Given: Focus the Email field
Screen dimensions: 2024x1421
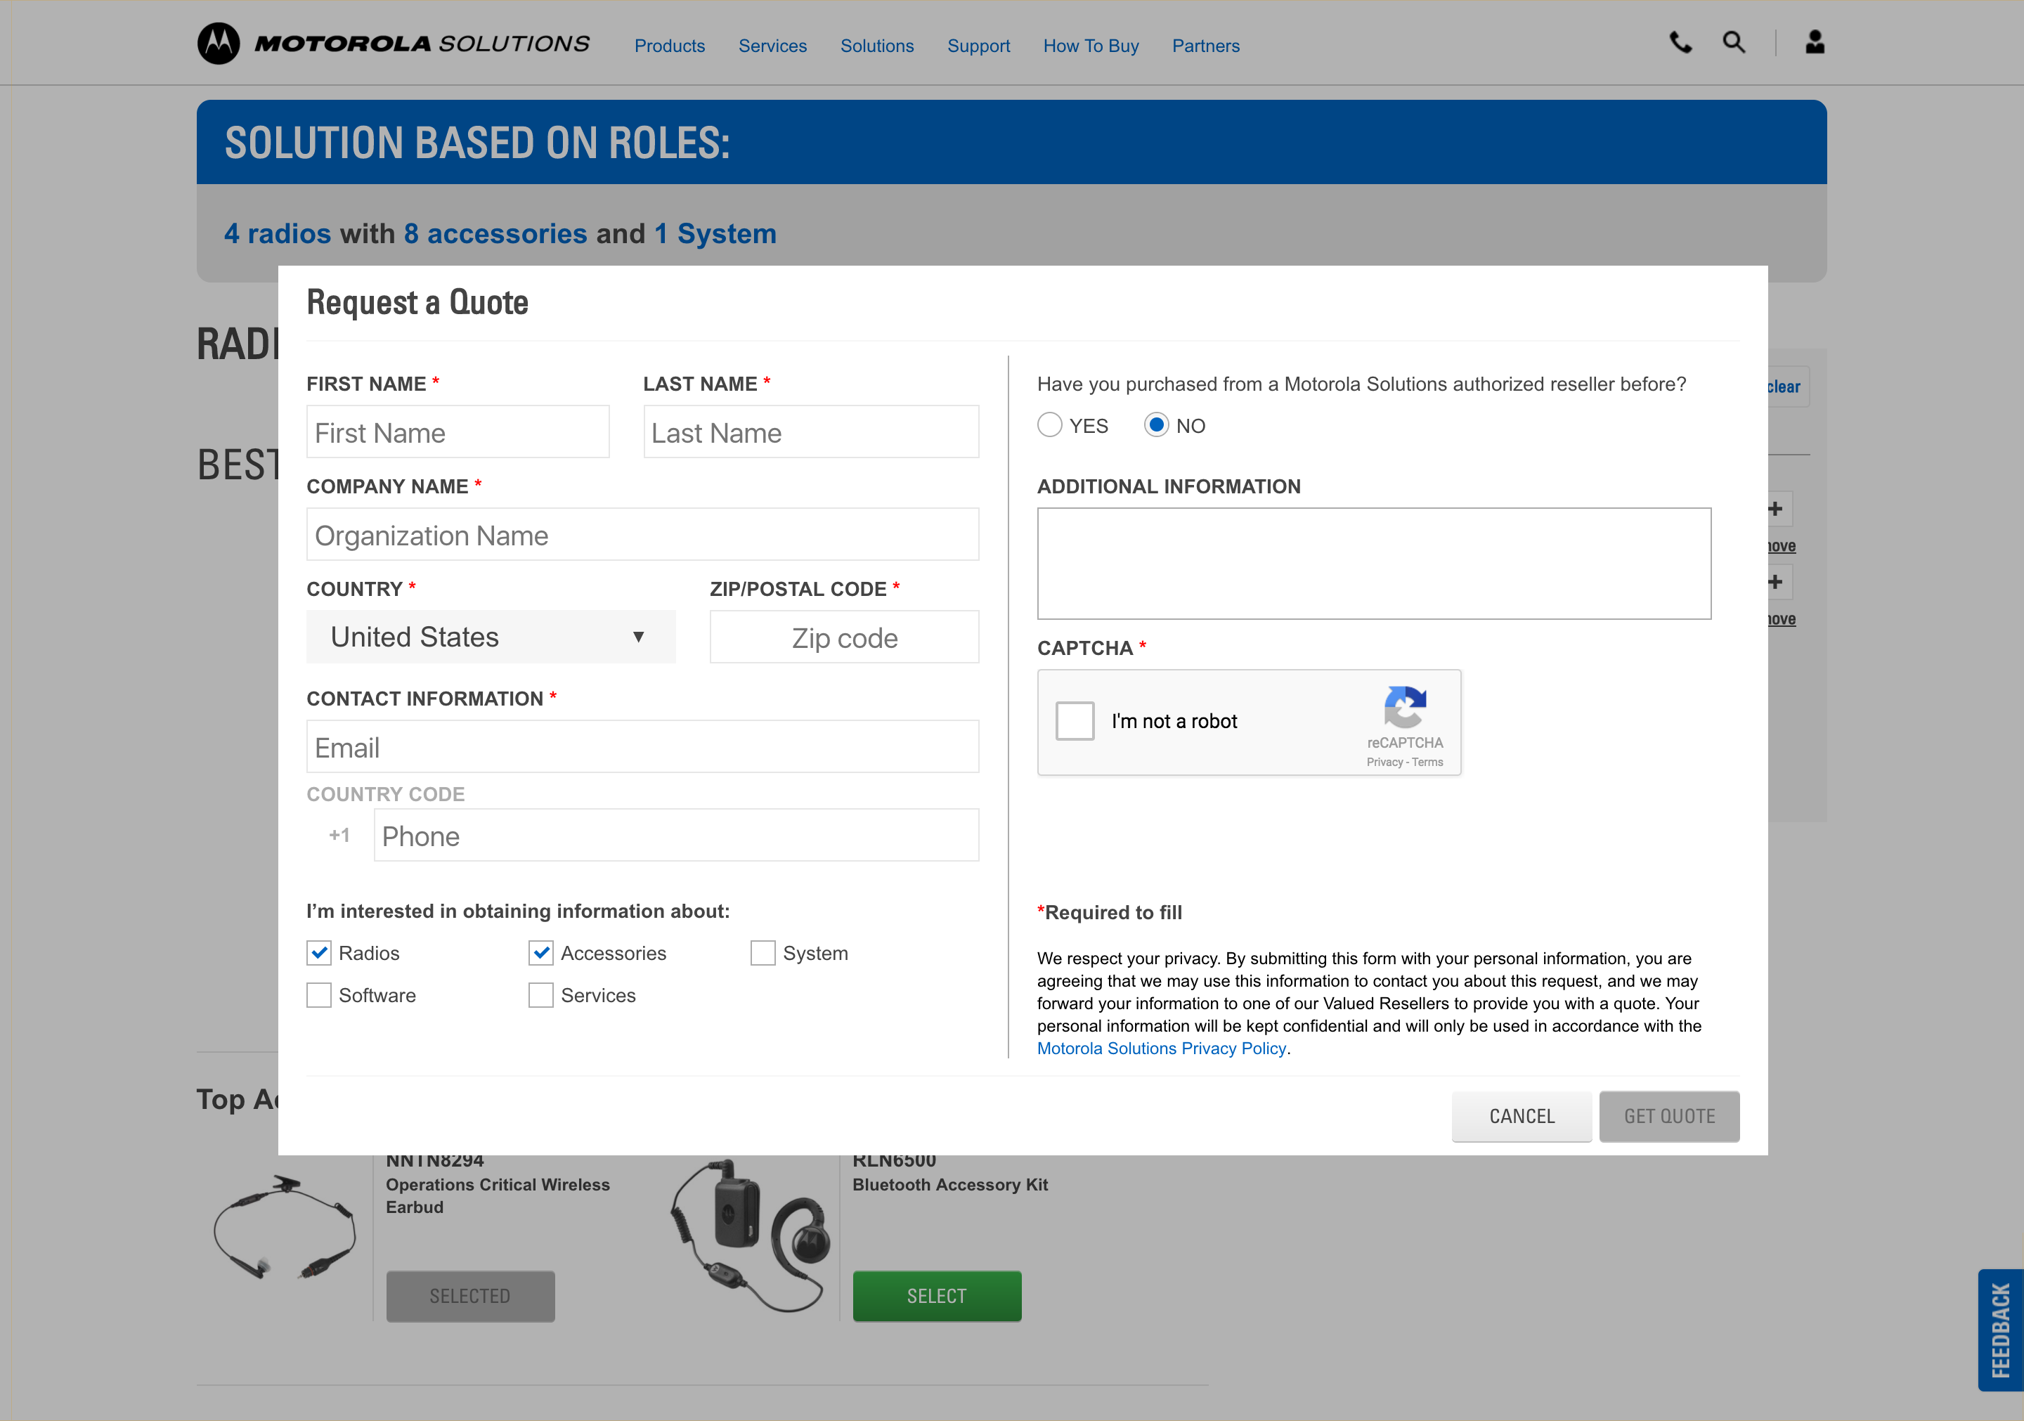Looking at the screenshot, I should (642, 746).
